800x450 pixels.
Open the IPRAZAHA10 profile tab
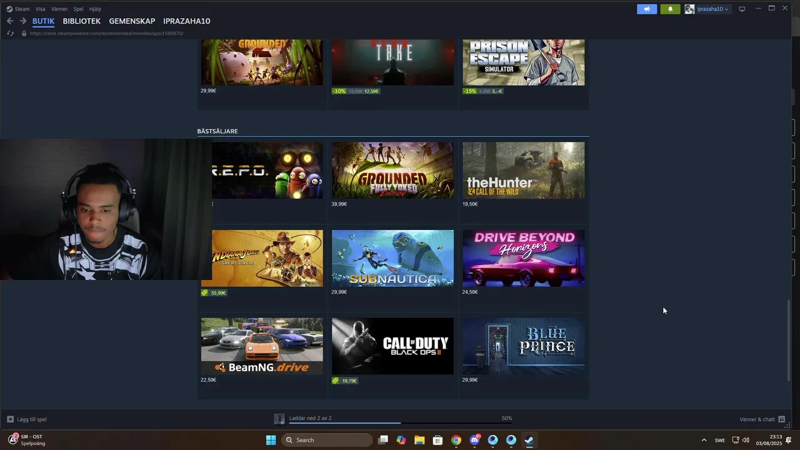coord(187,21)
